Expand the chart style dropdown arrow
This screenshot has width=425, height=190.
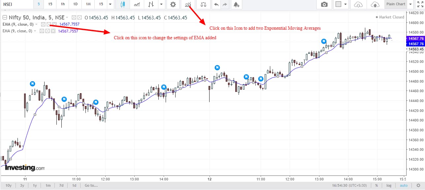161,4
